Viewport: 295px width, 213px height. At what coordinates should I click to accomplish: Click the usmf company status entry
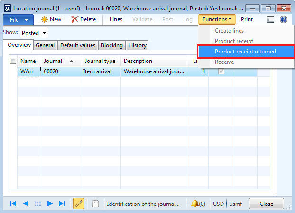coord(236,204)
